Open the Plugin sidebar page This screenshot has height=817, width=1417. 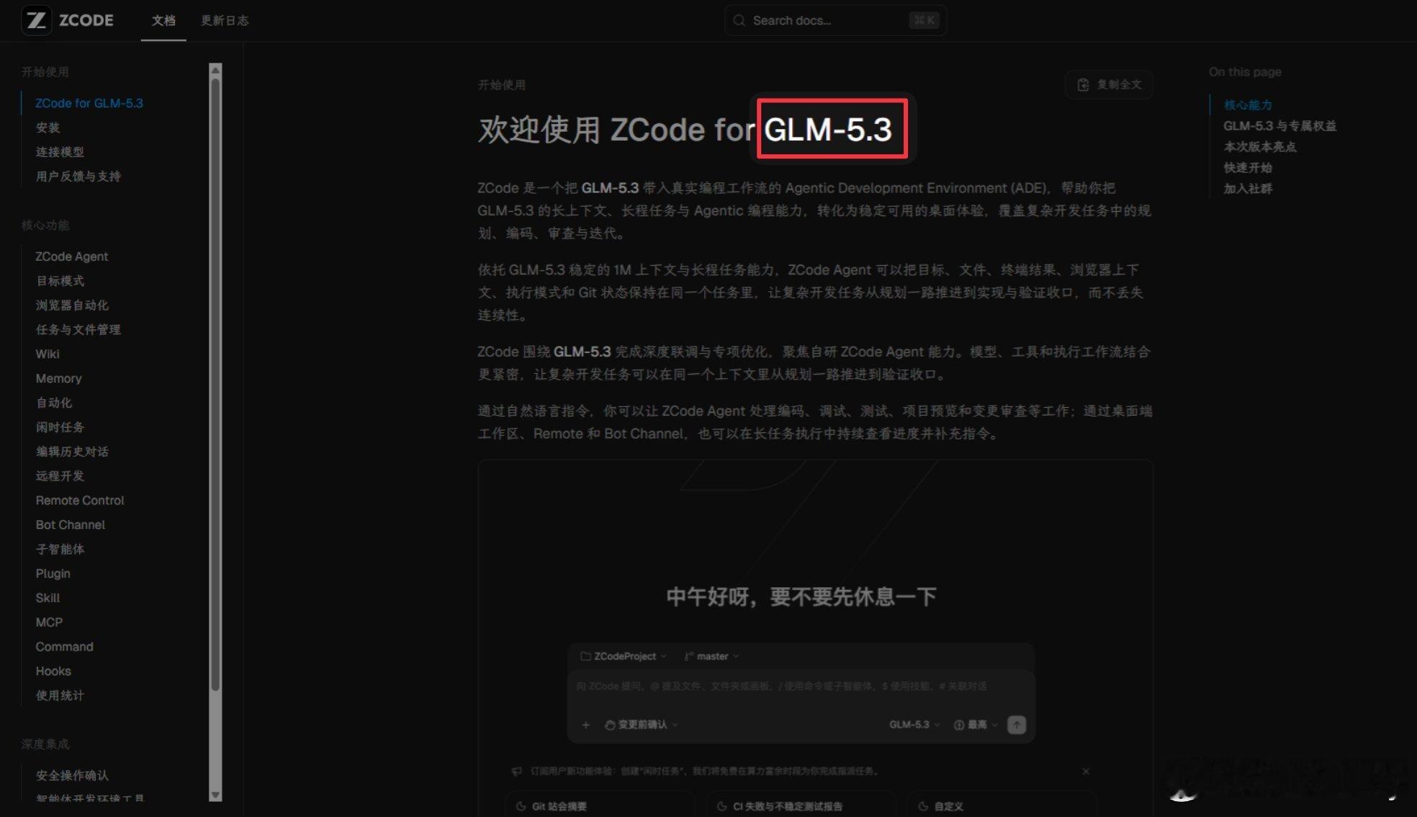pos(53,573)
